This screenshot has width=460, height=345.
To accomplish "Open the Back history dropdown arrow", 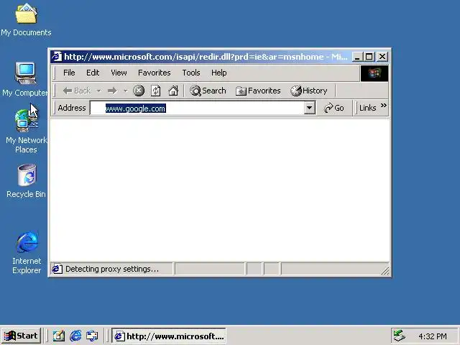I will 99,91.
